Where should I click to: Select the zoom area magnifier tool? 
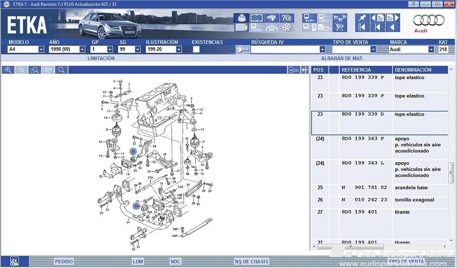tap(34, 70)
